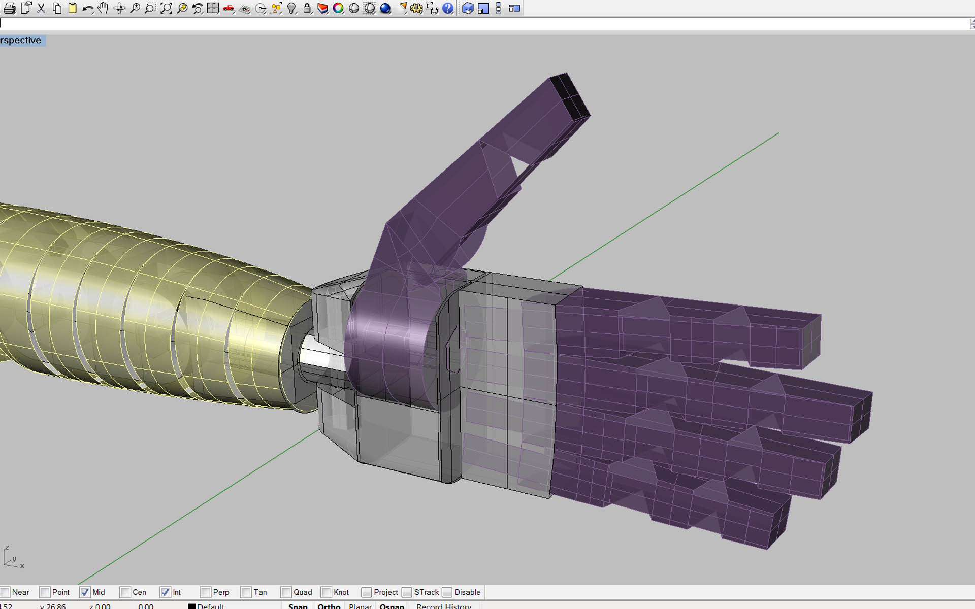This screenshot has width=975, height=609.
Task: Toggle Ortho mode in the status bar
Action: [329, 606]
